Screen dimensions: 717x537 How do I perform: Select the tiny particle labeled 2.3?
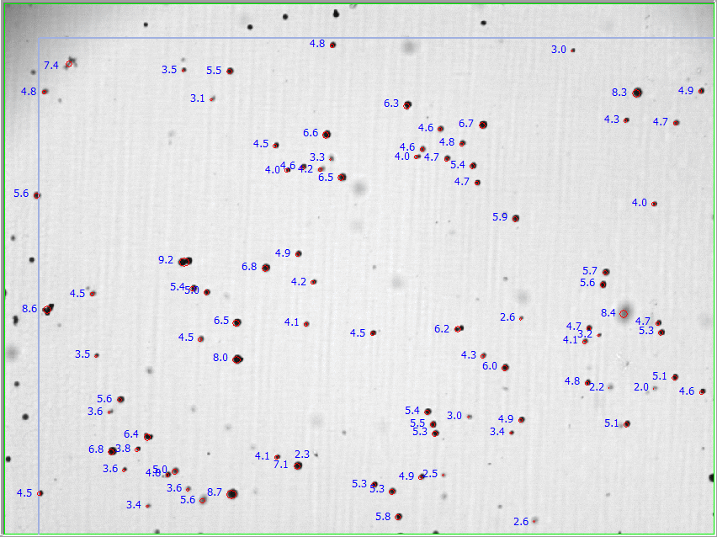pos(316,455)
